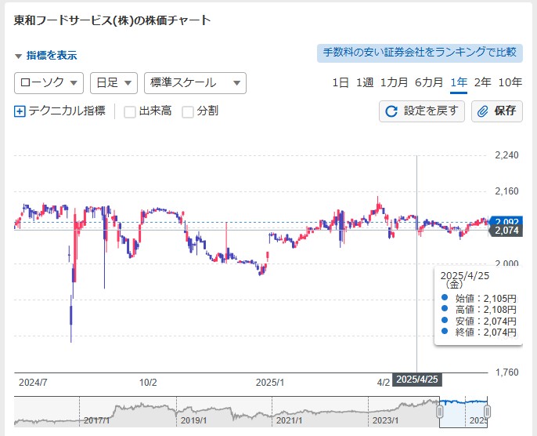Open 手数料の安い証券会社をランキングで比較 link
The width and height of the screenshot is (537, 436).
[420, 53]
